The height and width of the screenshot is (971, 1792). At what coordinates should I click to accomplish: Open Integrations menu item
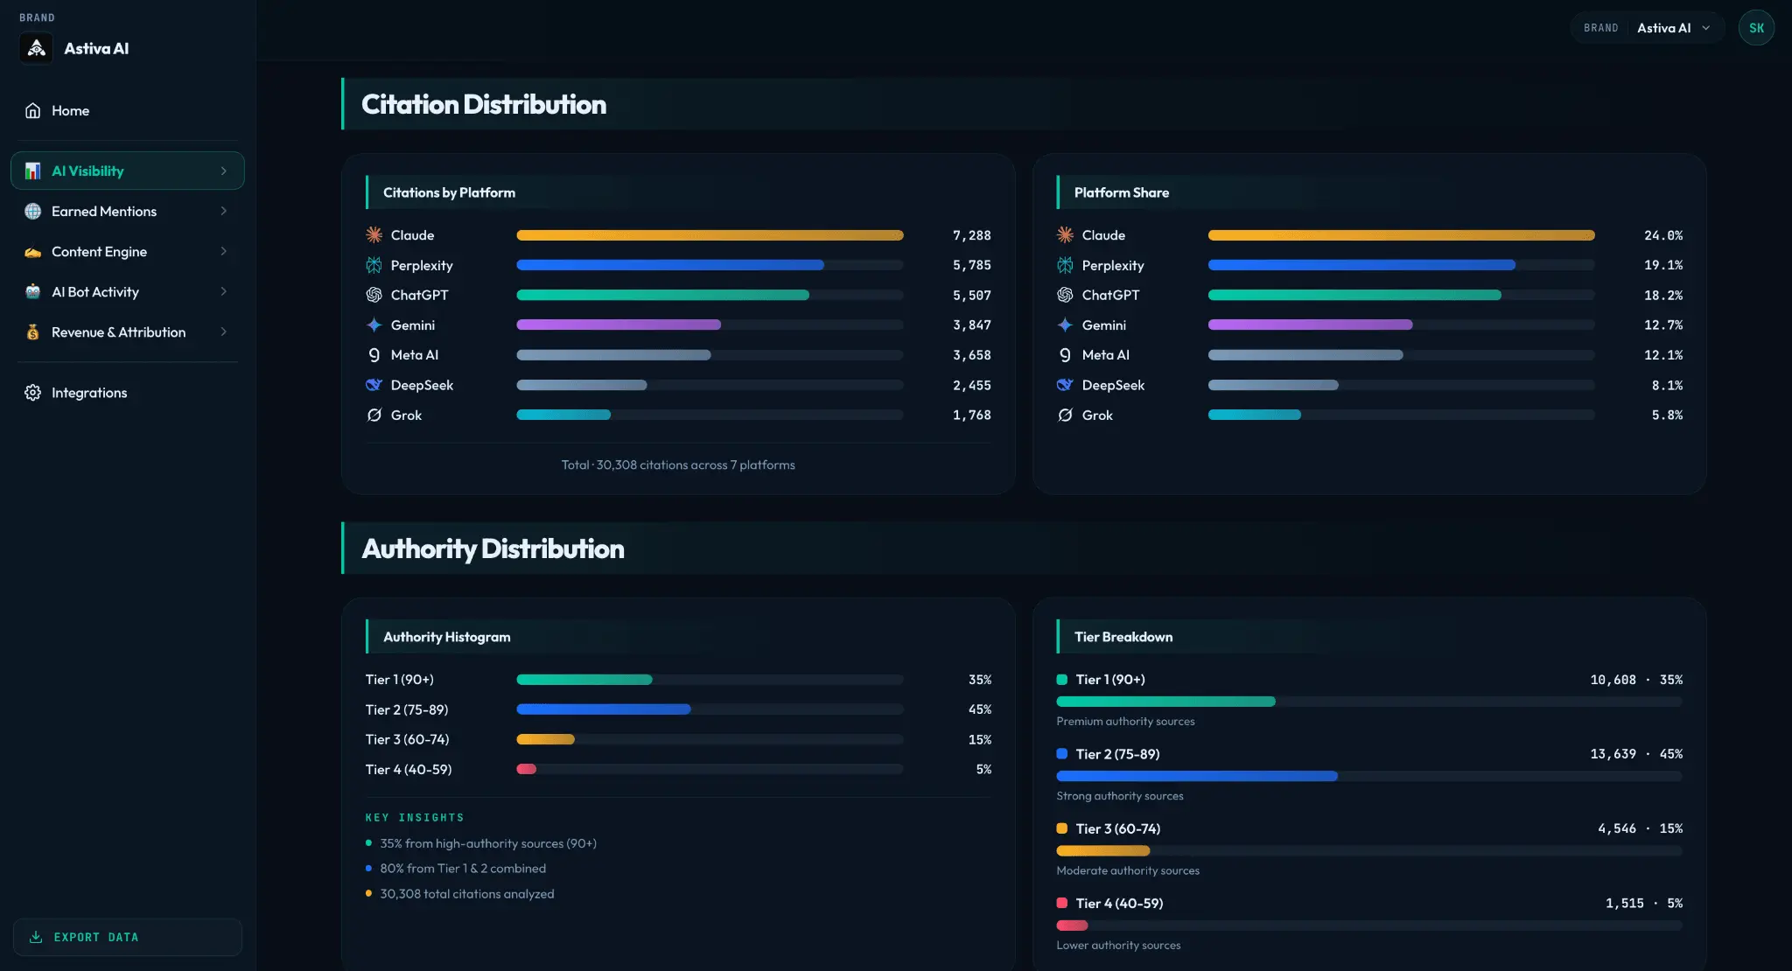tap(128, 393)
